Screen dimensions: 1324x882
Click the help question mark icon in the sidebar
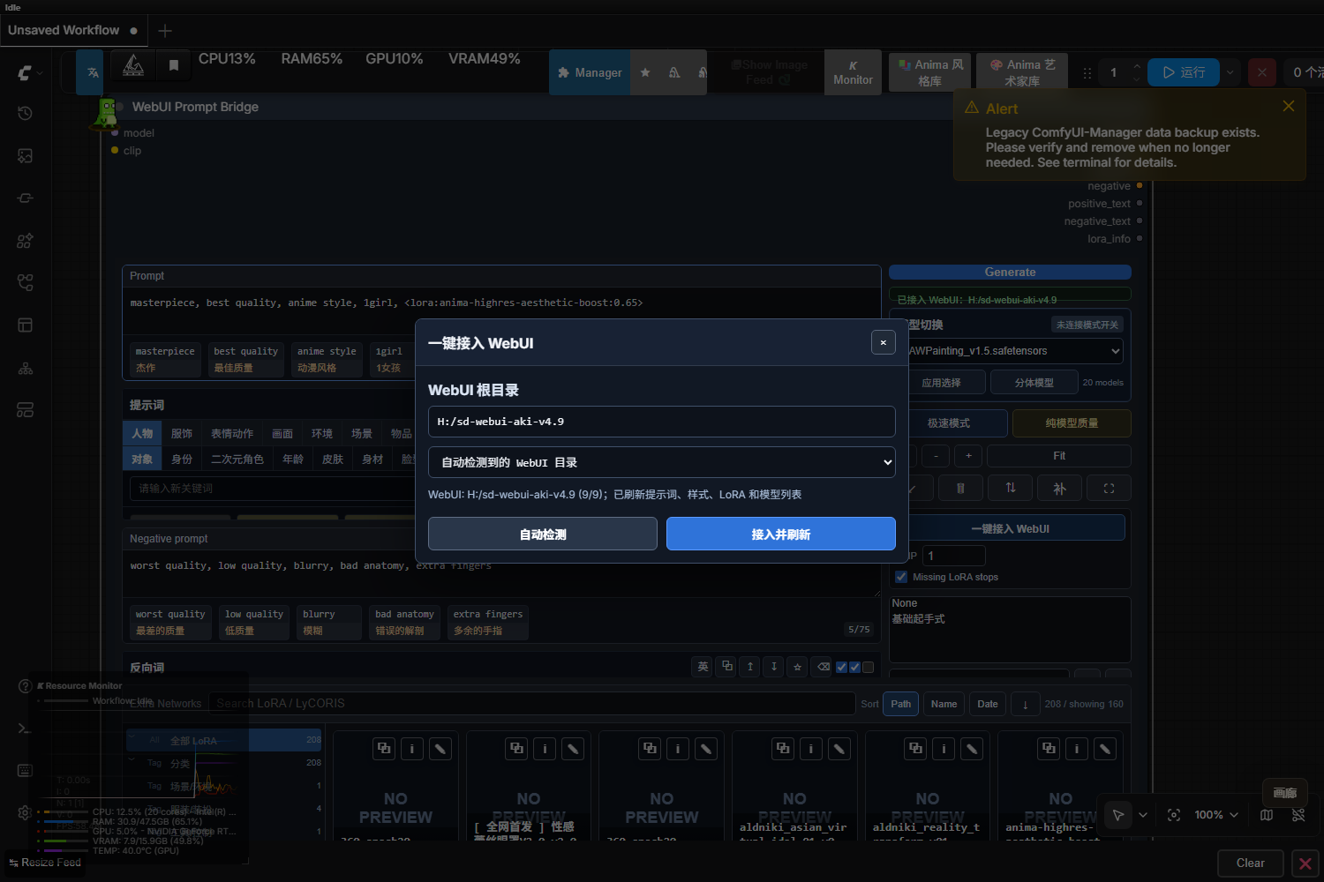coord(25,686)
